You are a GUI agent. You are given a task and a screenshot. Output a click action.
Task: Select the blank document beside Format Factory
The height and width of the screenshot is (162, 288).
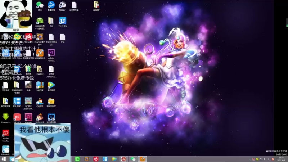pyautogui.click(x=74, y=6)
